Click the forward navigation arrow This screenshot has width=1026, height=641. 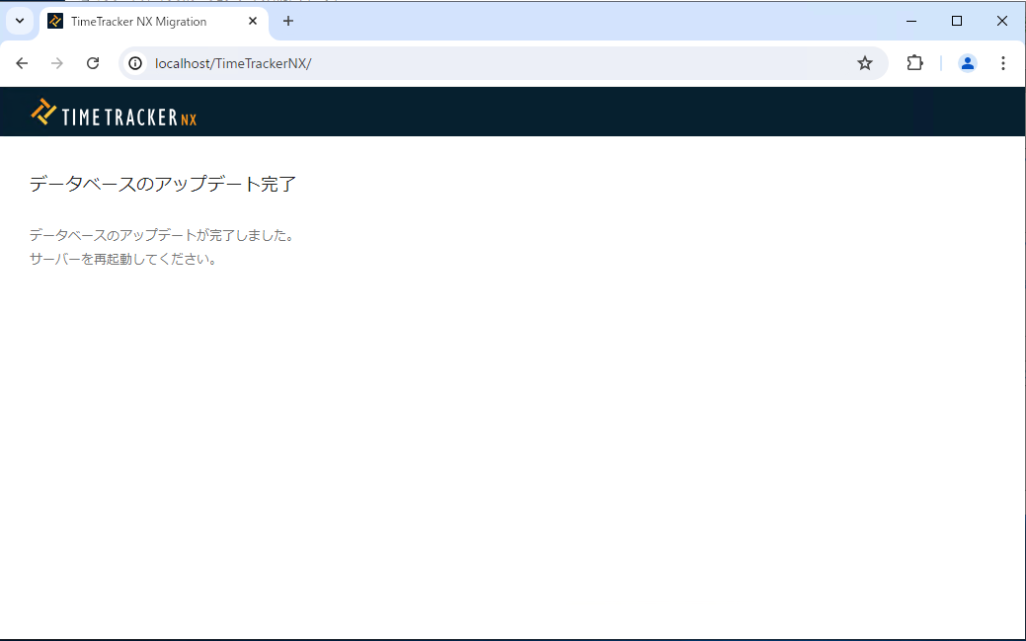(x=57, y=63)
